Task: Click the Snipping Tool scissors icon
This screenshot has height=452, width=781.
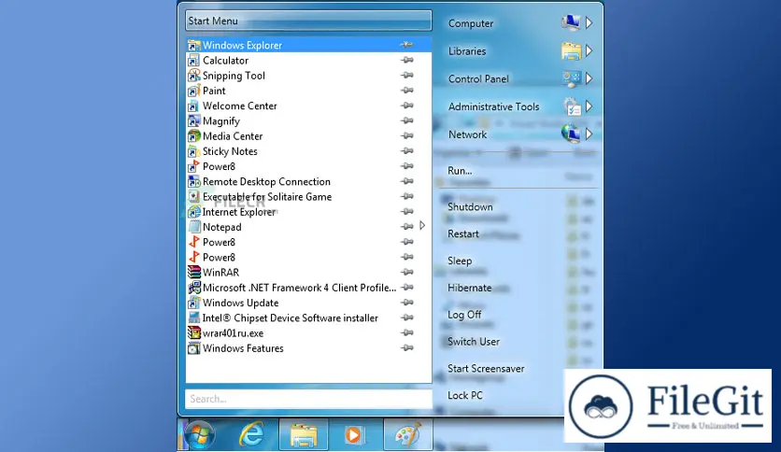Action: coord(193,76)
